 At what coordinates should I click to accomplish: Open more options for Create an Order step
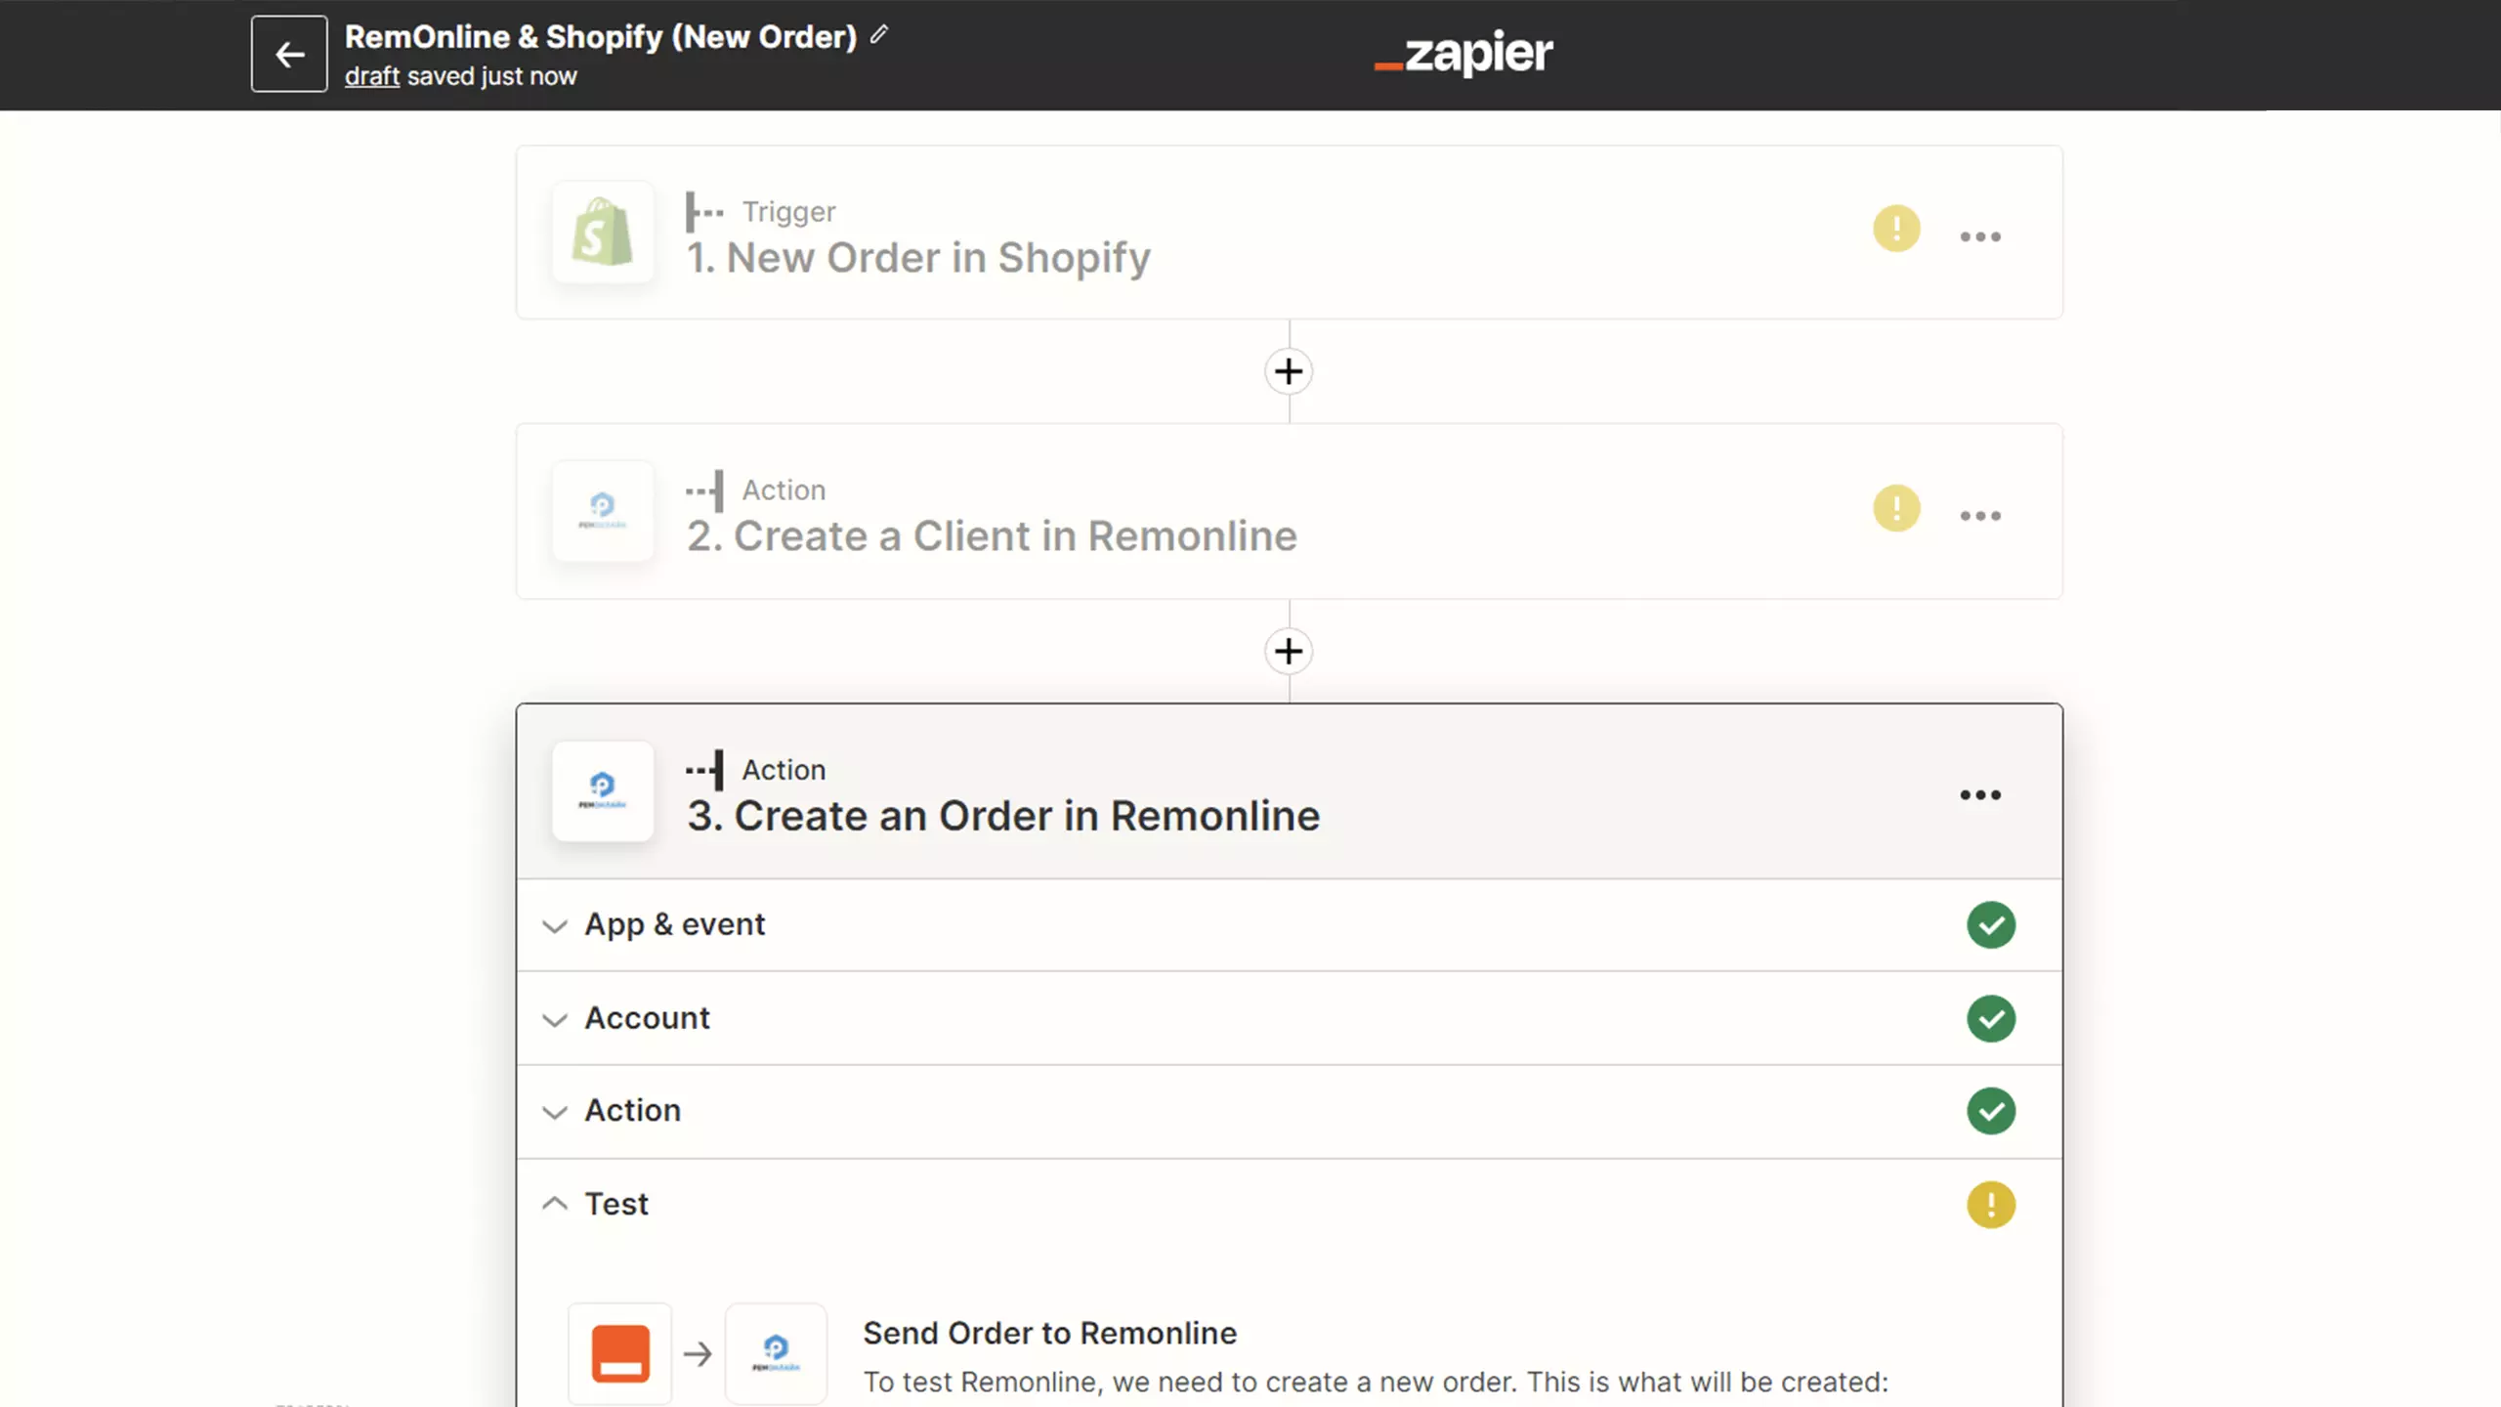point(1980,795)
